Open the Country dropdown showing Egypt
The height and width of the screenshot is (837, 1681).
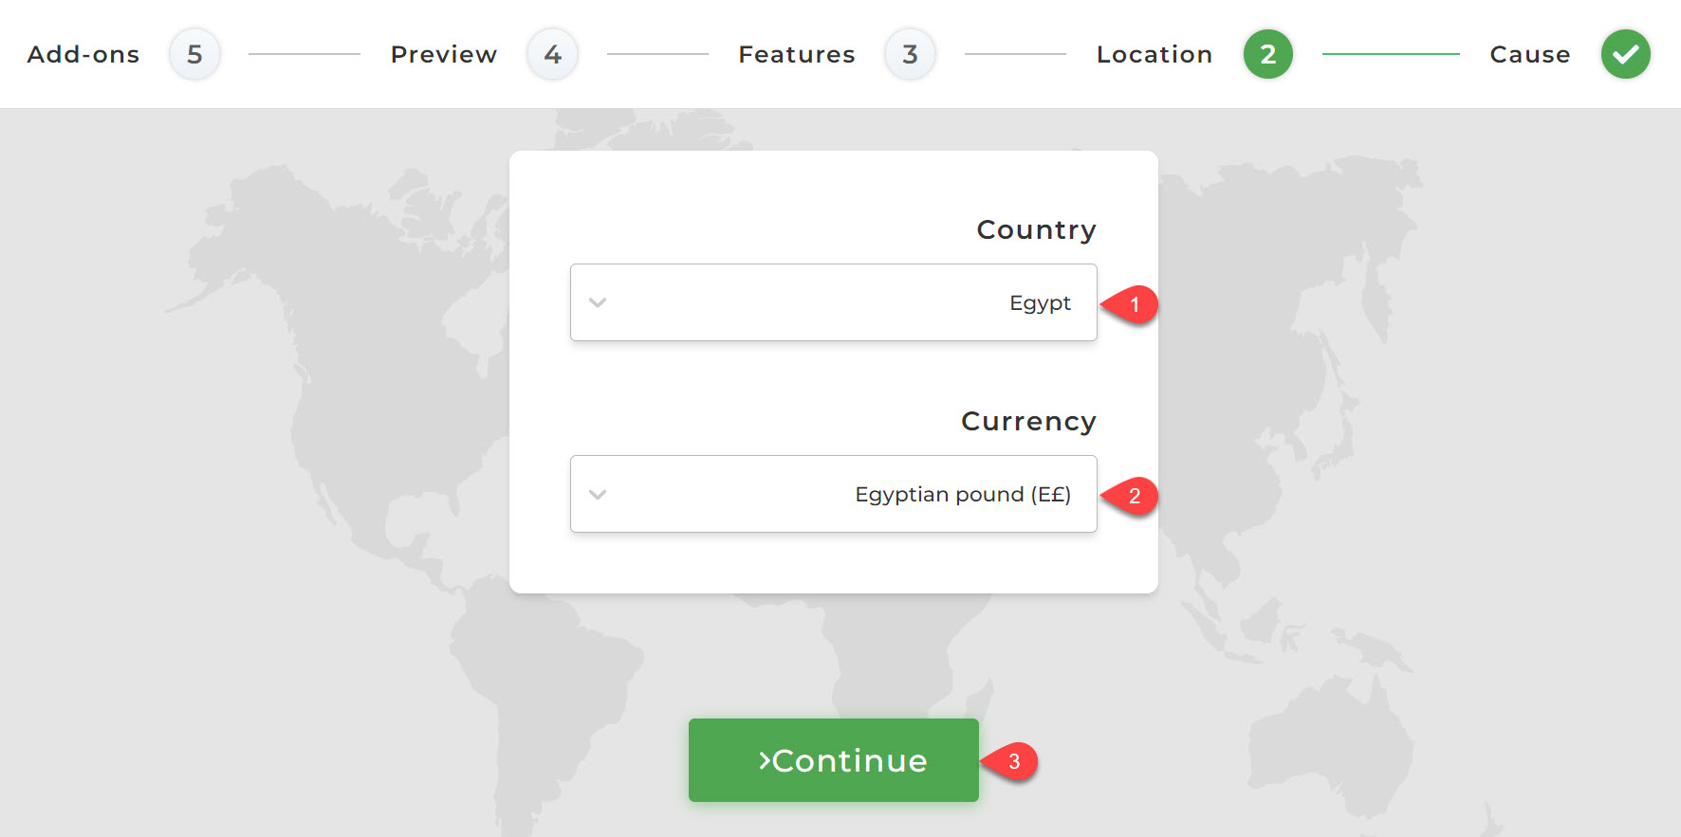[x=833, y=302]
